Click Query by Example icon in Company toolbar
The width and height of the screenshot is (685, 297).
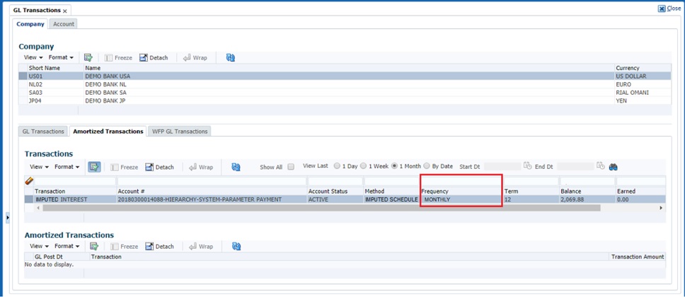coord(88,58)
